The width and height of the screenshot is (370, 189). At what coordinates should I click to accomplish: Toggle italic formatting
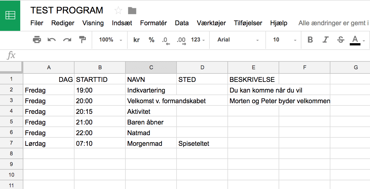point(326,40)
